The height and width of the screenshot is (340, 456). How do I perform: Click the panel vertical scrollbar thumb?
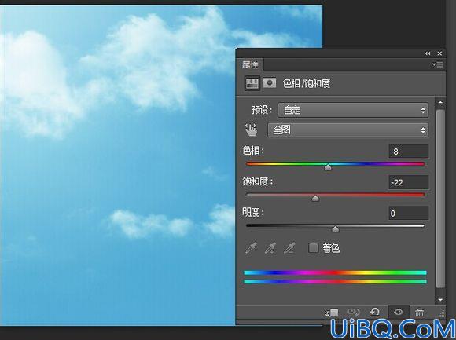point(440,199)
